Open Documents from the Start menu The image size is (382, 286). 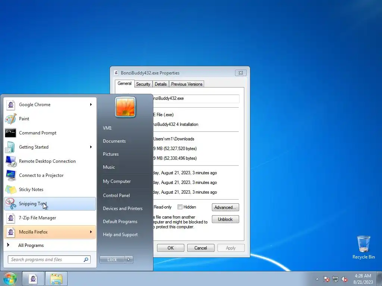point(114,141)
